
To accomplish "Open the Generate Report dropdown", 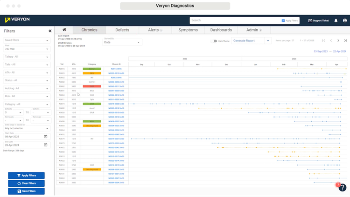I will (251, 41).
